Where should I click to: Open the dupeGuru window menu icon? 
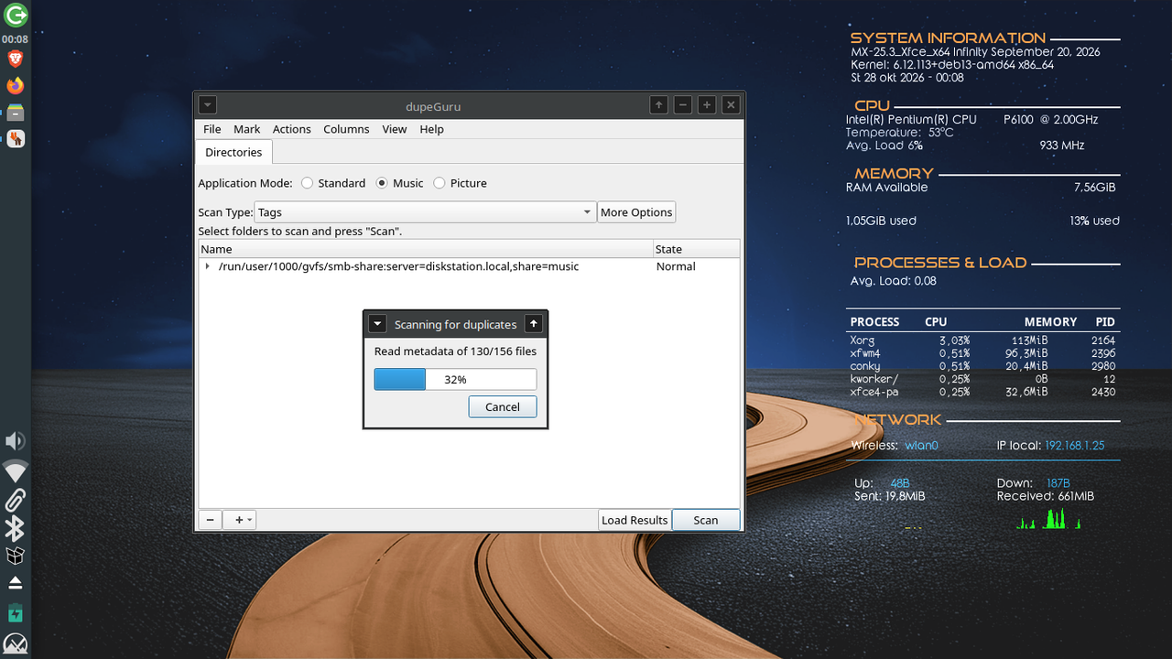tap(207, 105)
